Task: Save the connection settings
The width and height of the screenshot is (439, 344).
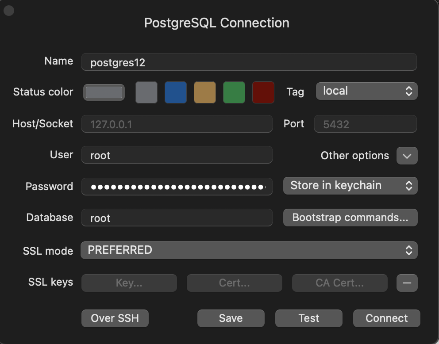Action: click(x=231, y=318)
